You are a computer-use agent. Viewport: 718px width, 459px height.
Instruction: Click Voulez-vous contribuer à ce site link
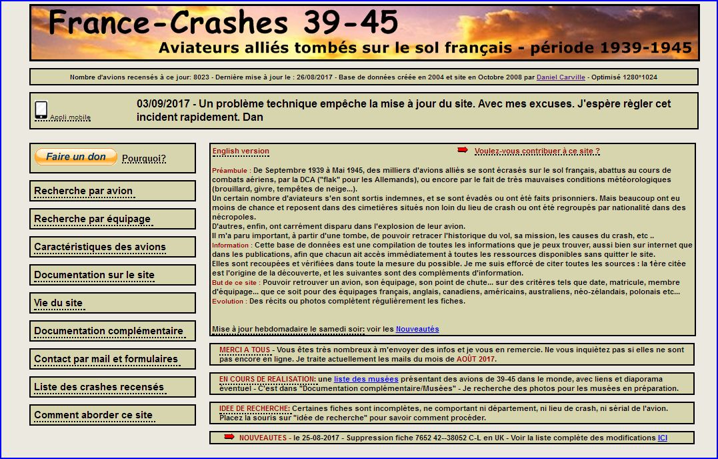(x=537, y=151)
